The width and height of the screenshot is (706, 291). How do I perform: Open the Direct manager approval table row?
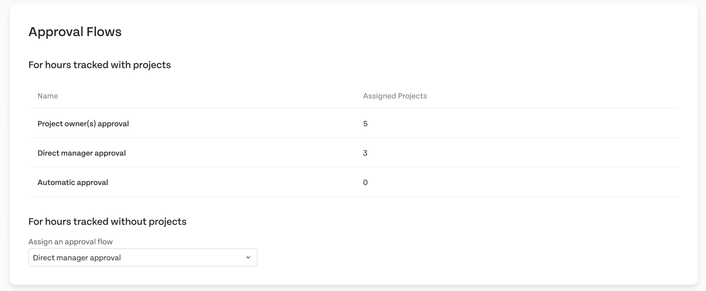354,153
